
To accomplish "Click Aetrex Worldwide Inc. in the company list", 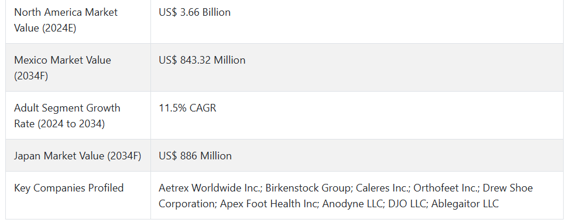I will pyautogui.click(x=210, y=188).
